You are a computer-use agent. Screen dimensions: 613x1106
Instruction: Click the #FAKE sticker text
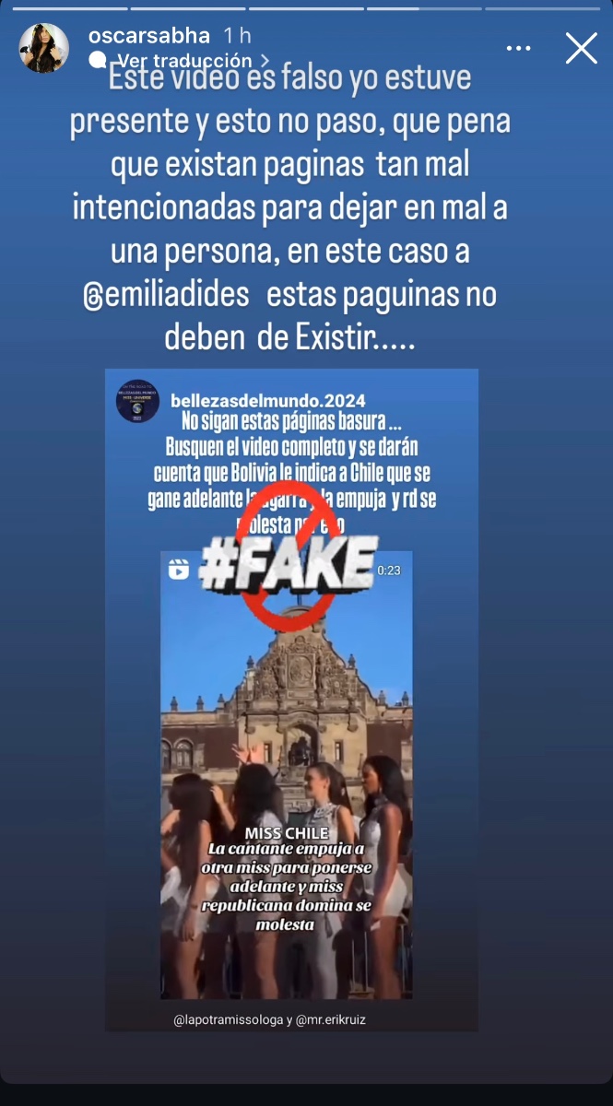pos(288,562)
